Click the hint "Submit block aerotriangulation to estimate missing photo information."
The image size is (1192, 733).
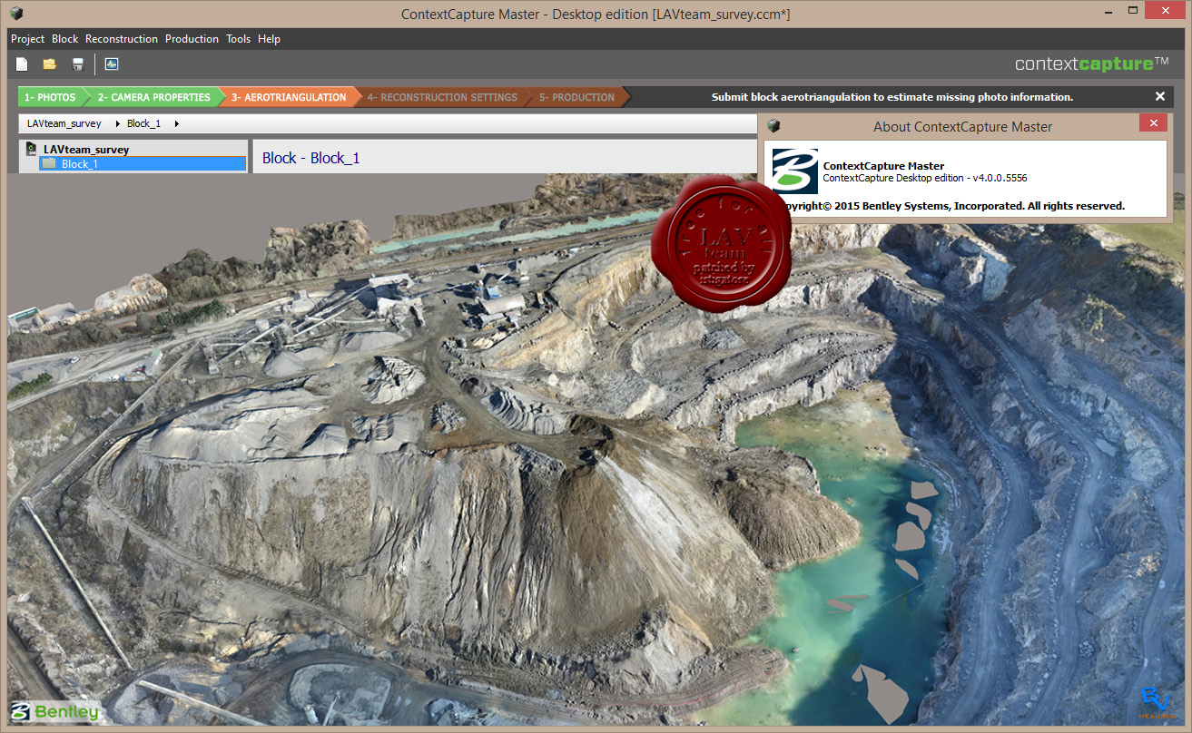tap(892, 97)
